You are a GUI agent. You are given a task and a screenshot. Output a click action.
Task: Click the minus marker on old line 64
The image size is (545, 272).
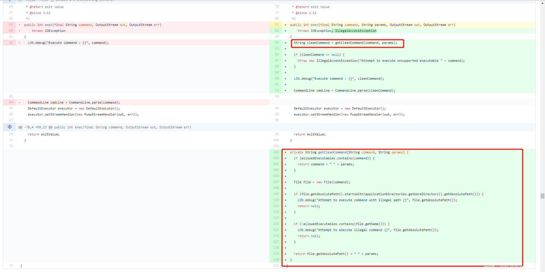pyautogui.click(x=19, y=102)
